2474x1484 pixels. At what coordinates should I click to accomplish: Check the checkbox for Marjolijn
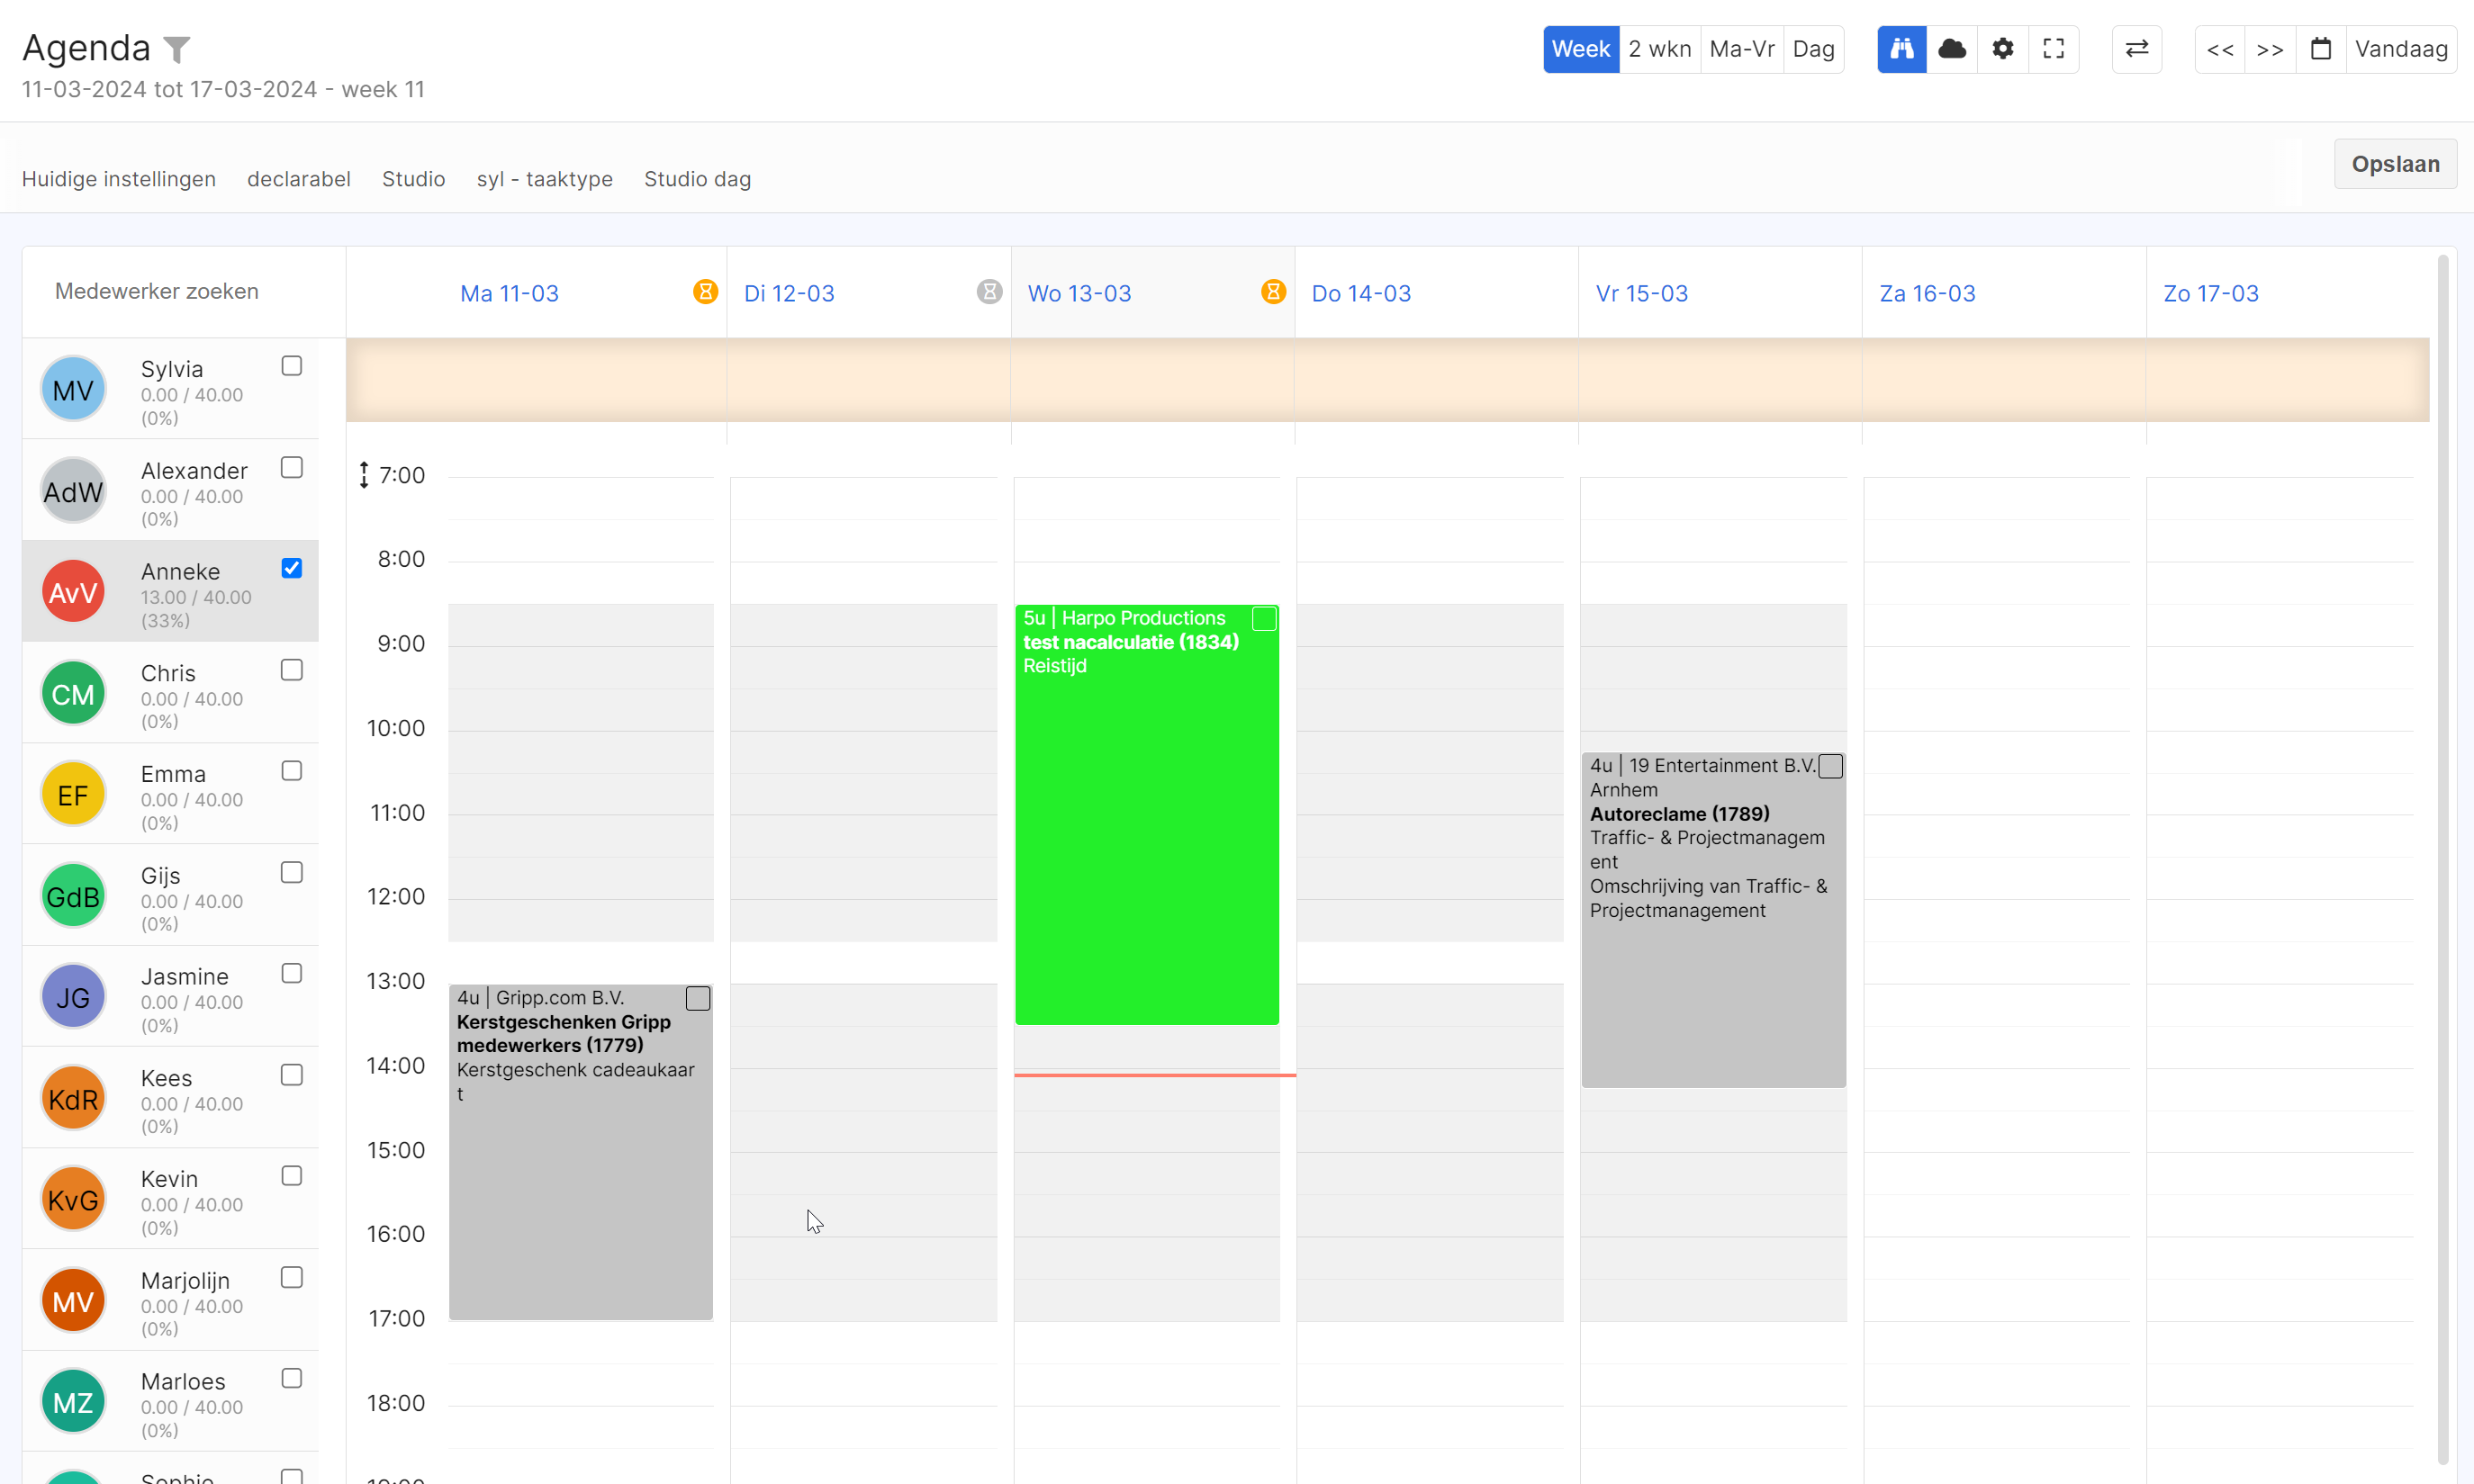291,1278
